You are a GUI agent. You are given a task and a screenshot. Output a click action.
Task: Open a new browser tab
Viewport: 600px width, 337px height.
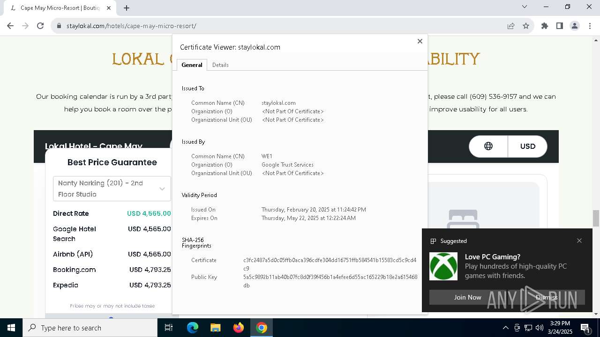(127, 8)
